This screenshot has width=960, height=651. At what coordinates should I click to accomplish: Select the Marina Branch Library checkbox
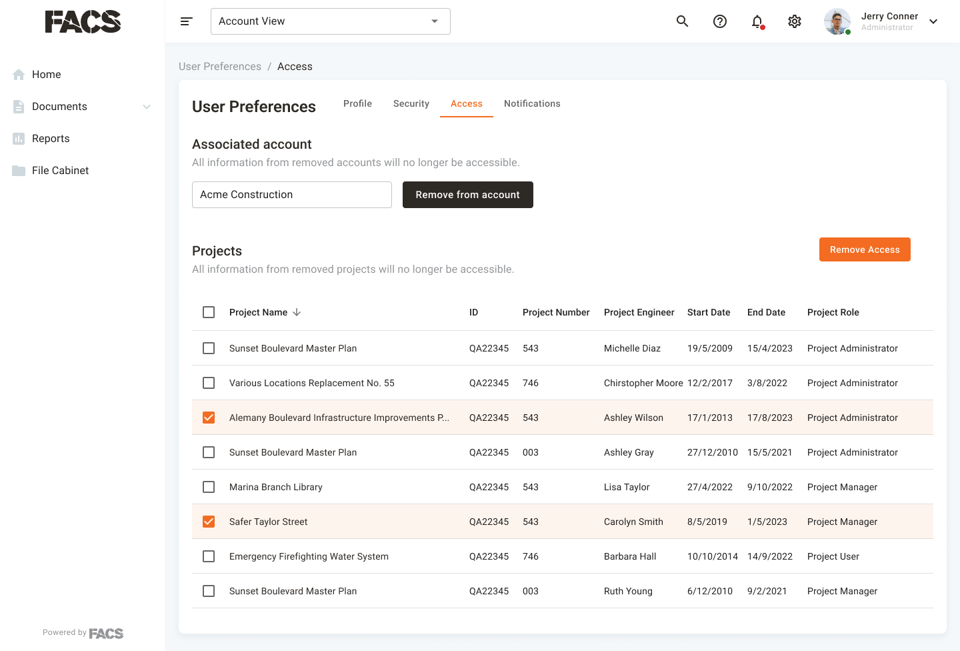pos(209,487)
